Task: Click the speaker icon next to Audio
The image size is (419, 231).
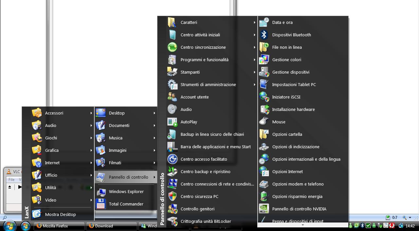Action: [x=172, y=109]
